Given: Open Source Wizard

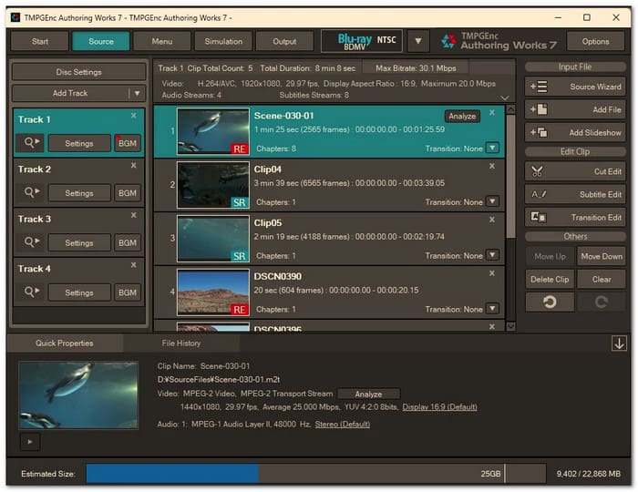Looking at the screenshot, I should (575, 87).
